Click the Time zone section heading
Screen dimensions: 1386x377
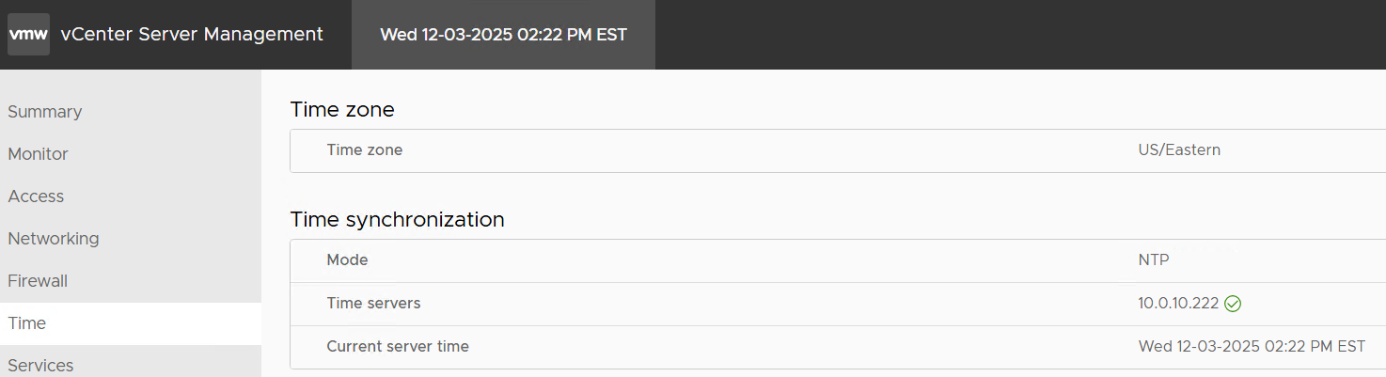tap(342, 110)
